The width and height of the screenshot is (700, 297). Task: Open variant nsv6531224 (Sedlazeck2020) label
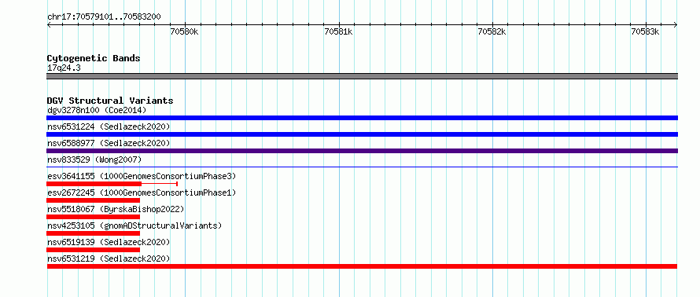(x=109, y=126)
